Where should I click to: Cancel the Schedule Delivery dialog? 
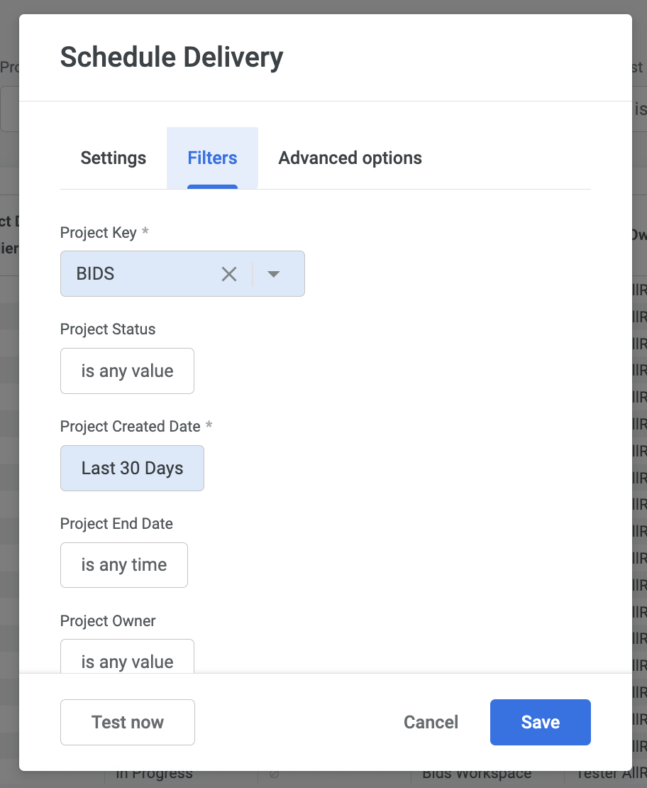pyautogui.click(x=431, y=722)
